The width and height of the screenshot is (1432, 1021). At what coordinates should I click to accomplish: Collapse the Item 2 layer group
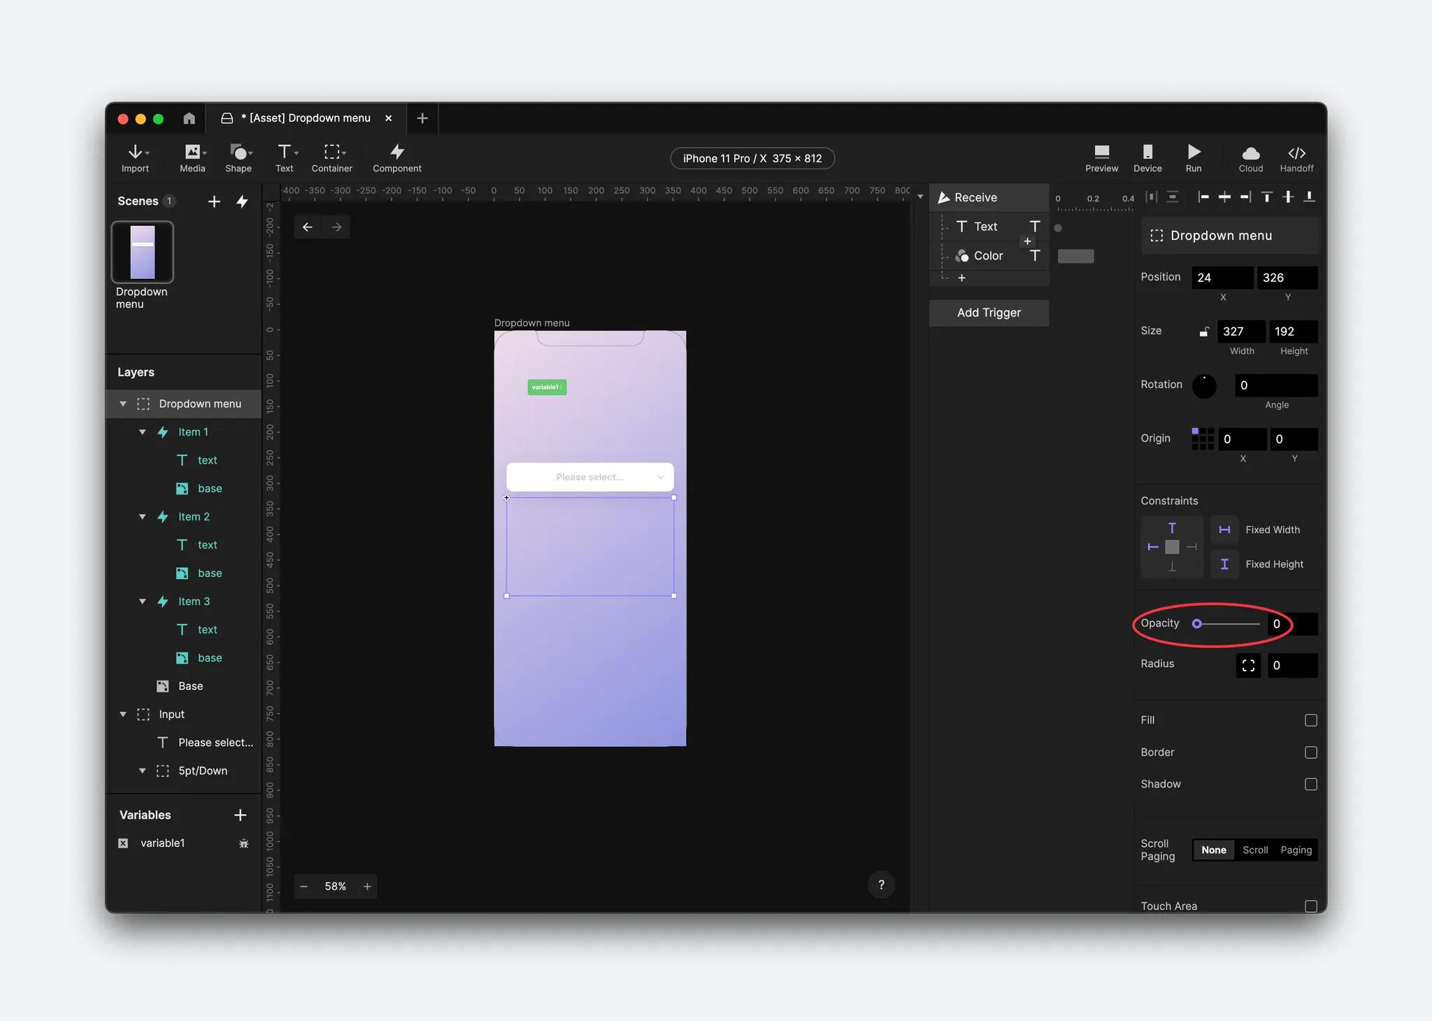143,517
